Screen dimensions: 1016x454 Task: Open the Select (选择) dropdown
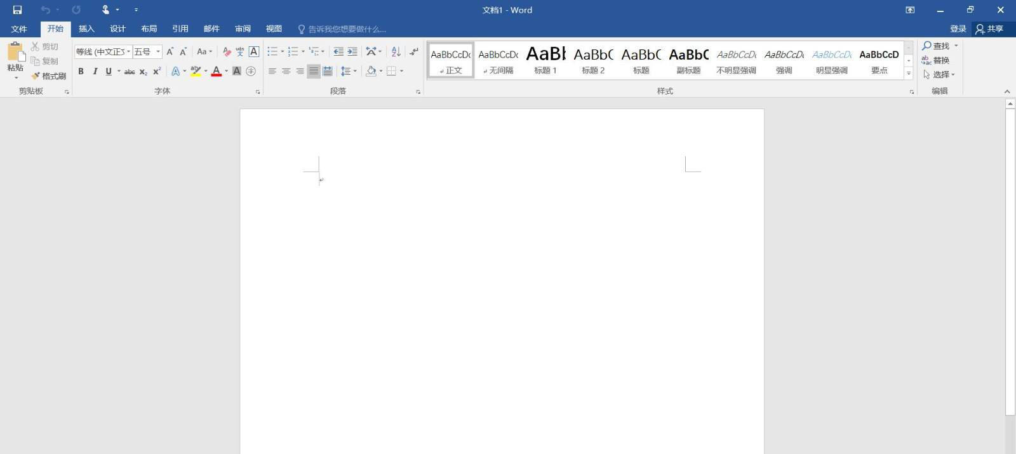point(939,74)
